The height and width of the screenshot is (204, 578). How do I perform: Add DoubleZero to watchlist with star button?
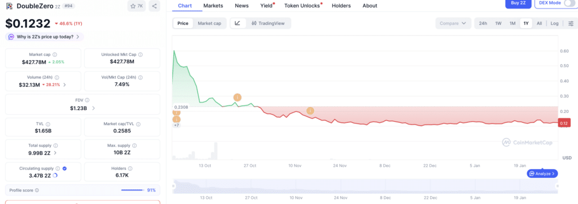pos(137,6)
